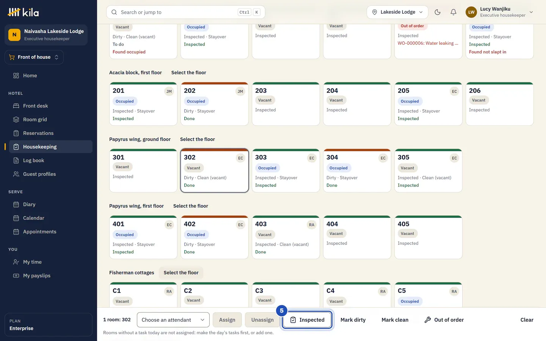Mark selected room as Inspected
546x341 pixels.
[x=308, y=320]
